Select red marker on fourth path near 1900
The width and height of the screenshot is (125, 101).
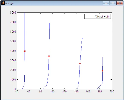[x=102, y=71]
